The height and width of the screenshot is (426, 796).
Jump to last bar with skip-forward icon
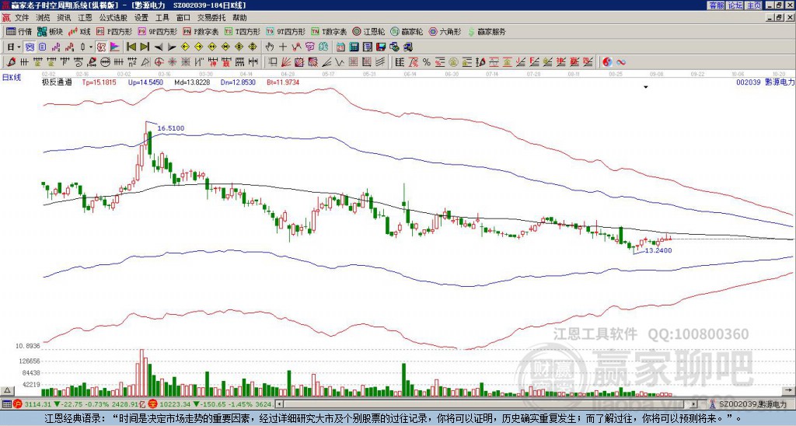coord(145,47)
